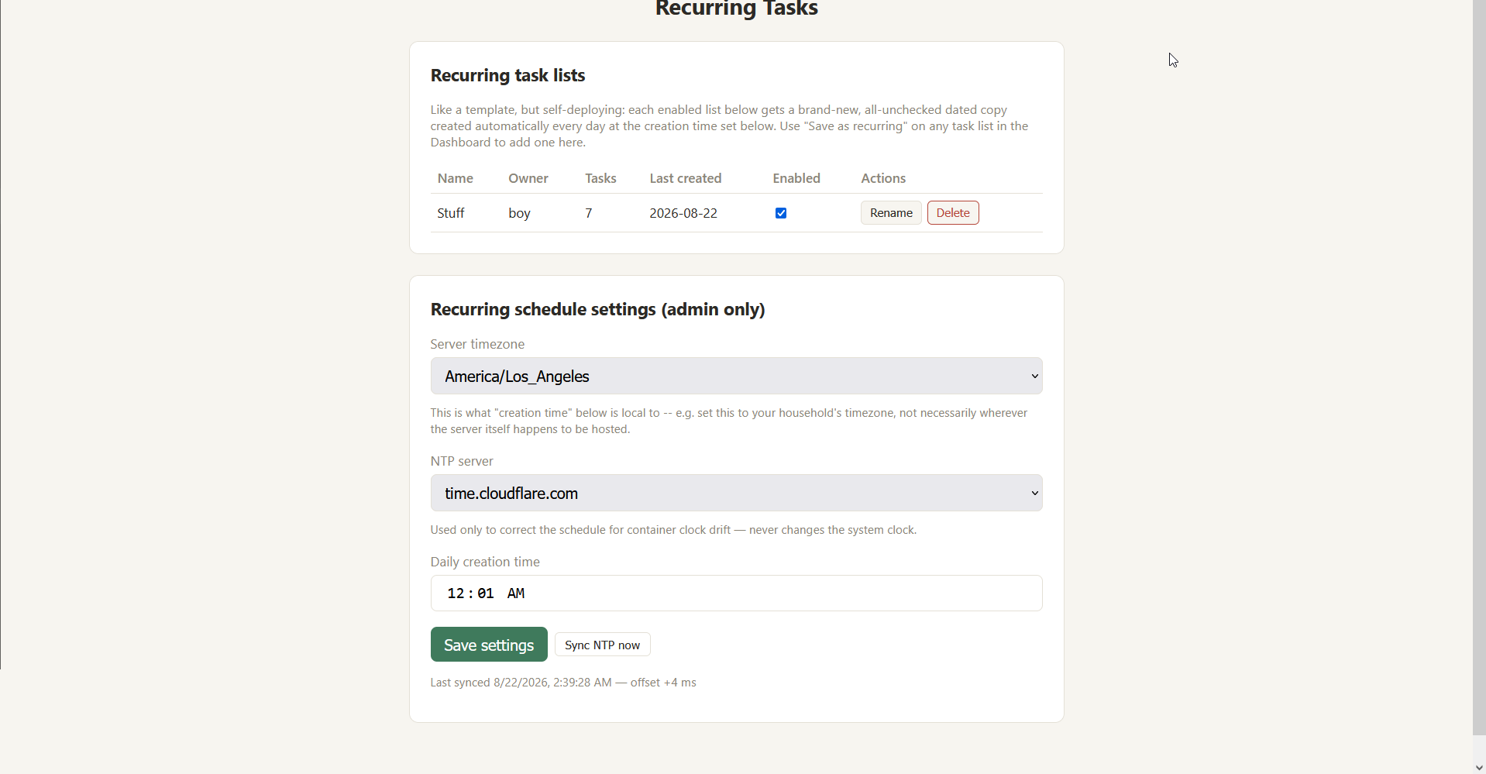Screen dimensions: 1486x774
Task: Click the Server timezone dropdown arrow
Action: (1034, 377)
